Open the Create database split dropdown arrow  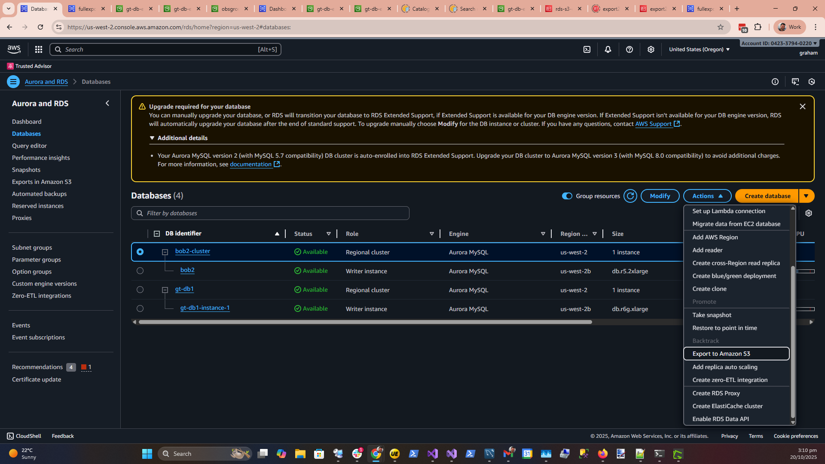807,196
